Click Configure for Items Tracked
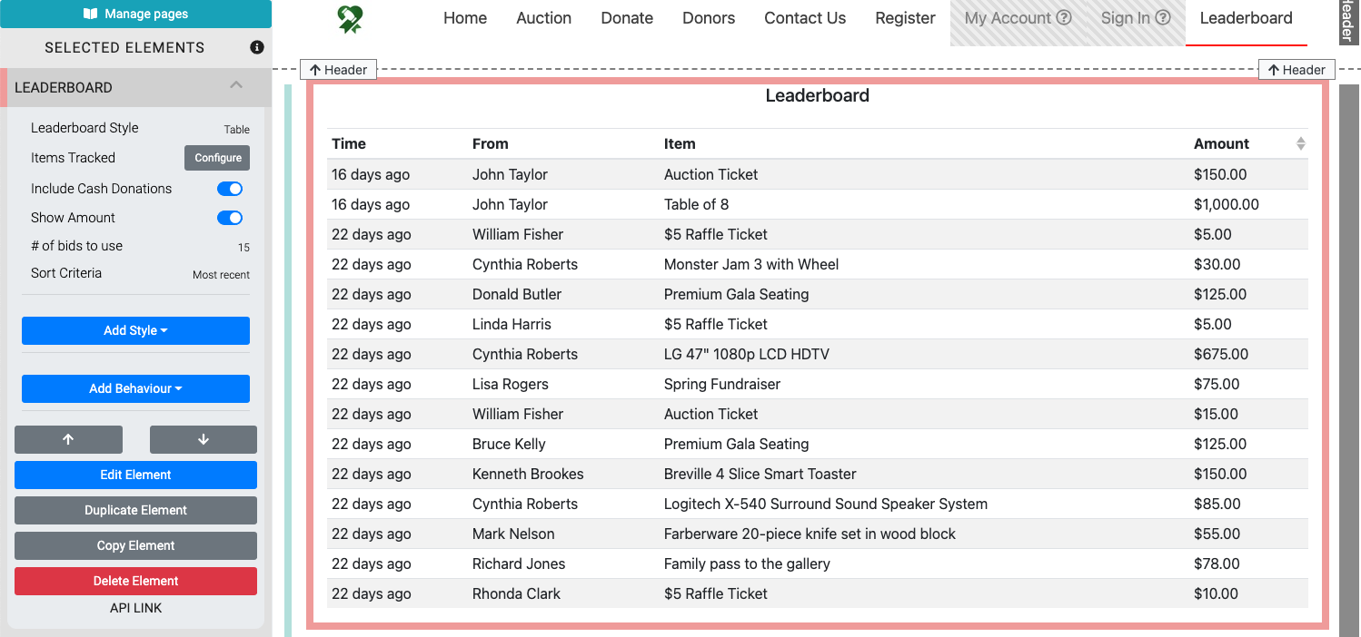 pyautogui.click(x=217, y=158)
